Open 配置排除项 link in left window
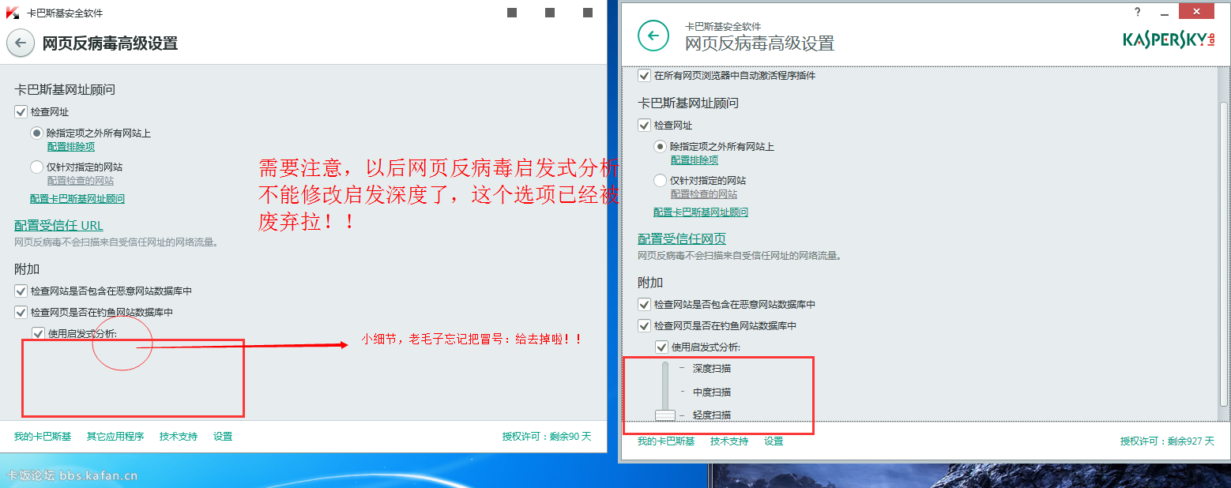1231x488 pixels. (71, 147)
